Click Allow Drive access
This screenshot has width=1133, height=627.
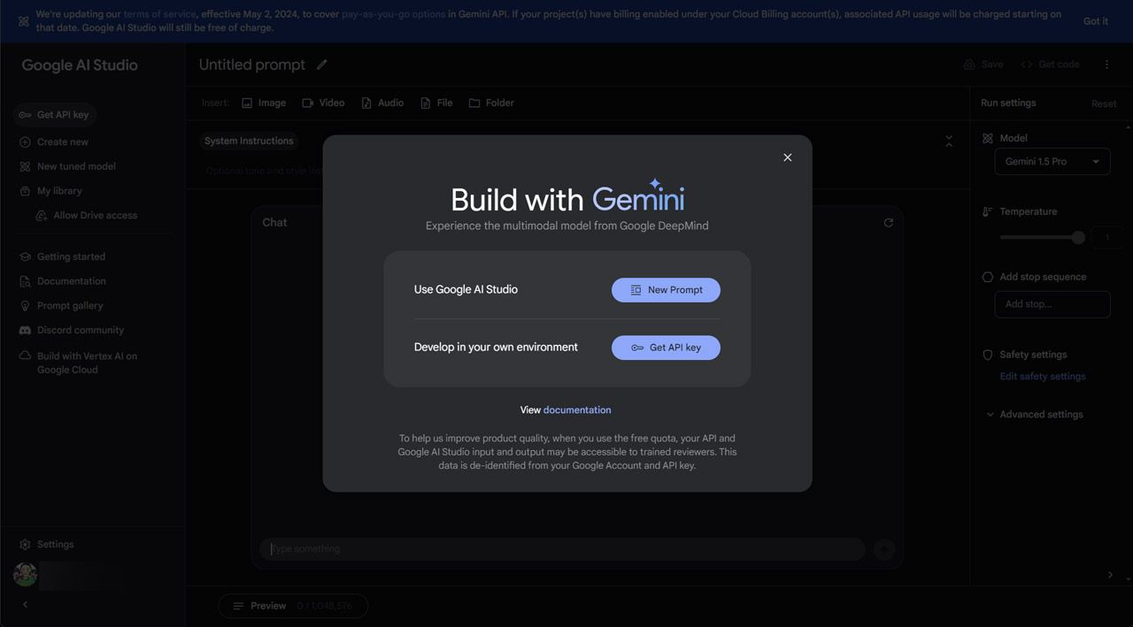coord(87,216)
